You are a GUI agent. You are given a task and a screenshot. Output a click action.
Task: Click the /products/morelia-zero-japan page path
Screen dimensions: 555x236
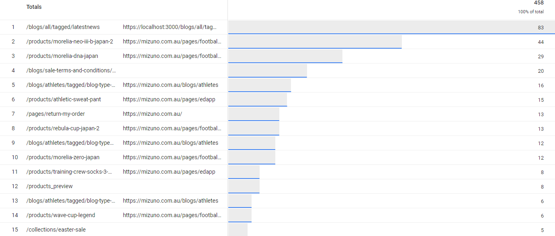click(63, 158)
